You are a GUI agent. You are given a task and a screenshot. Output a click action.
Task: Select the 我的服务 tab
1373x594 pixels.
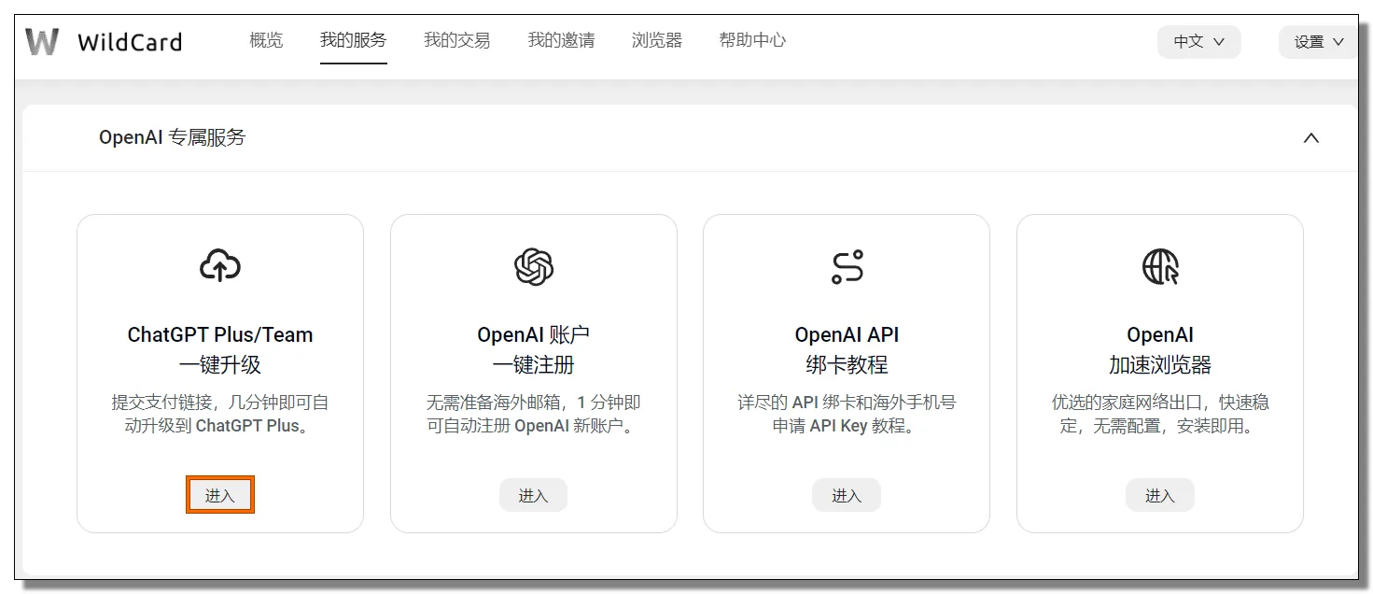(353, 40)
